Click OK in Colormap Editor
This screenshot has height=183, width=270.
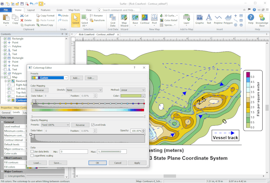coord(97,163)
